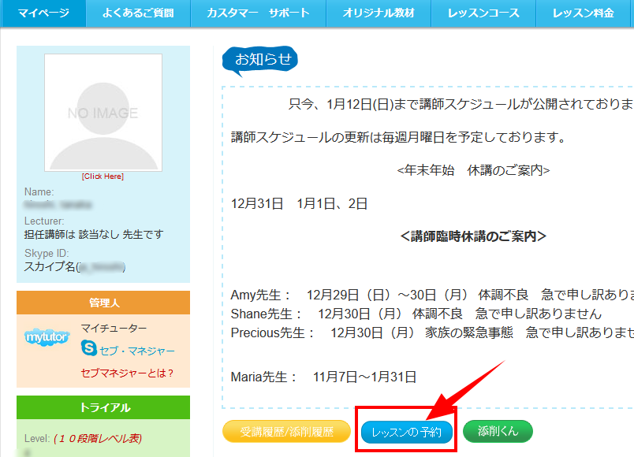Click the 管理人 orange section header
Image resolution: width=634 pixels, height=457 pixels.
tap(103, 303)
